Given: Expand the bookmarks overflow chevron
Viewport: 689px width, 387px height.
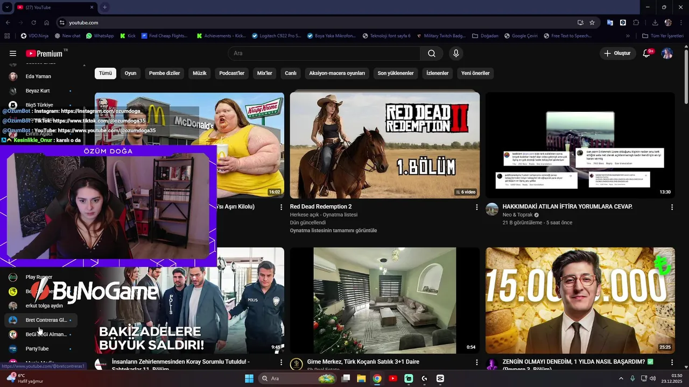Looking at the screenshot, I should [628, 36].
